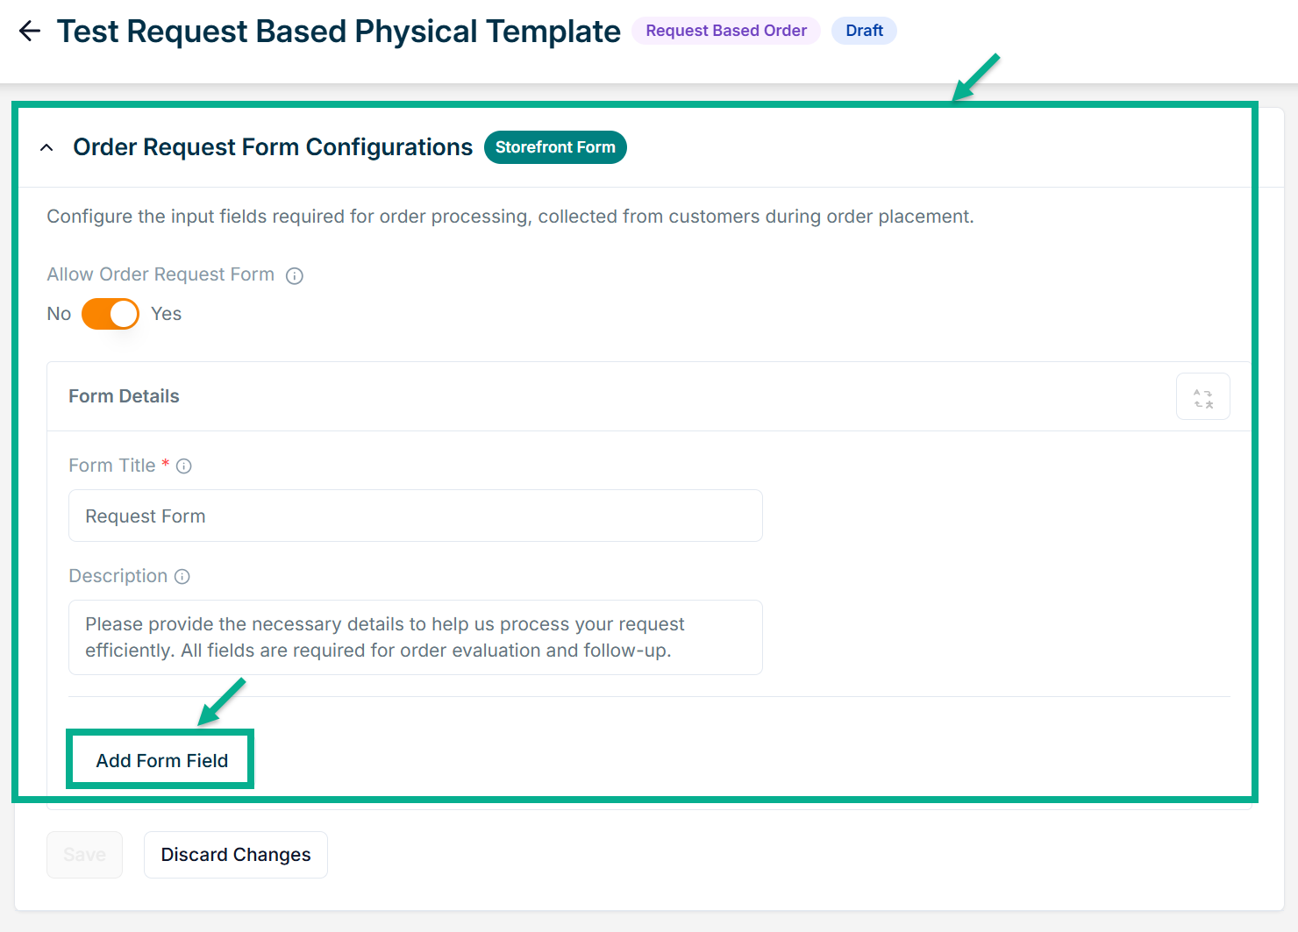This screenshot has height=932, width=1298.
Task: Click the Form Details panel header
Action: tap(124, 396)
